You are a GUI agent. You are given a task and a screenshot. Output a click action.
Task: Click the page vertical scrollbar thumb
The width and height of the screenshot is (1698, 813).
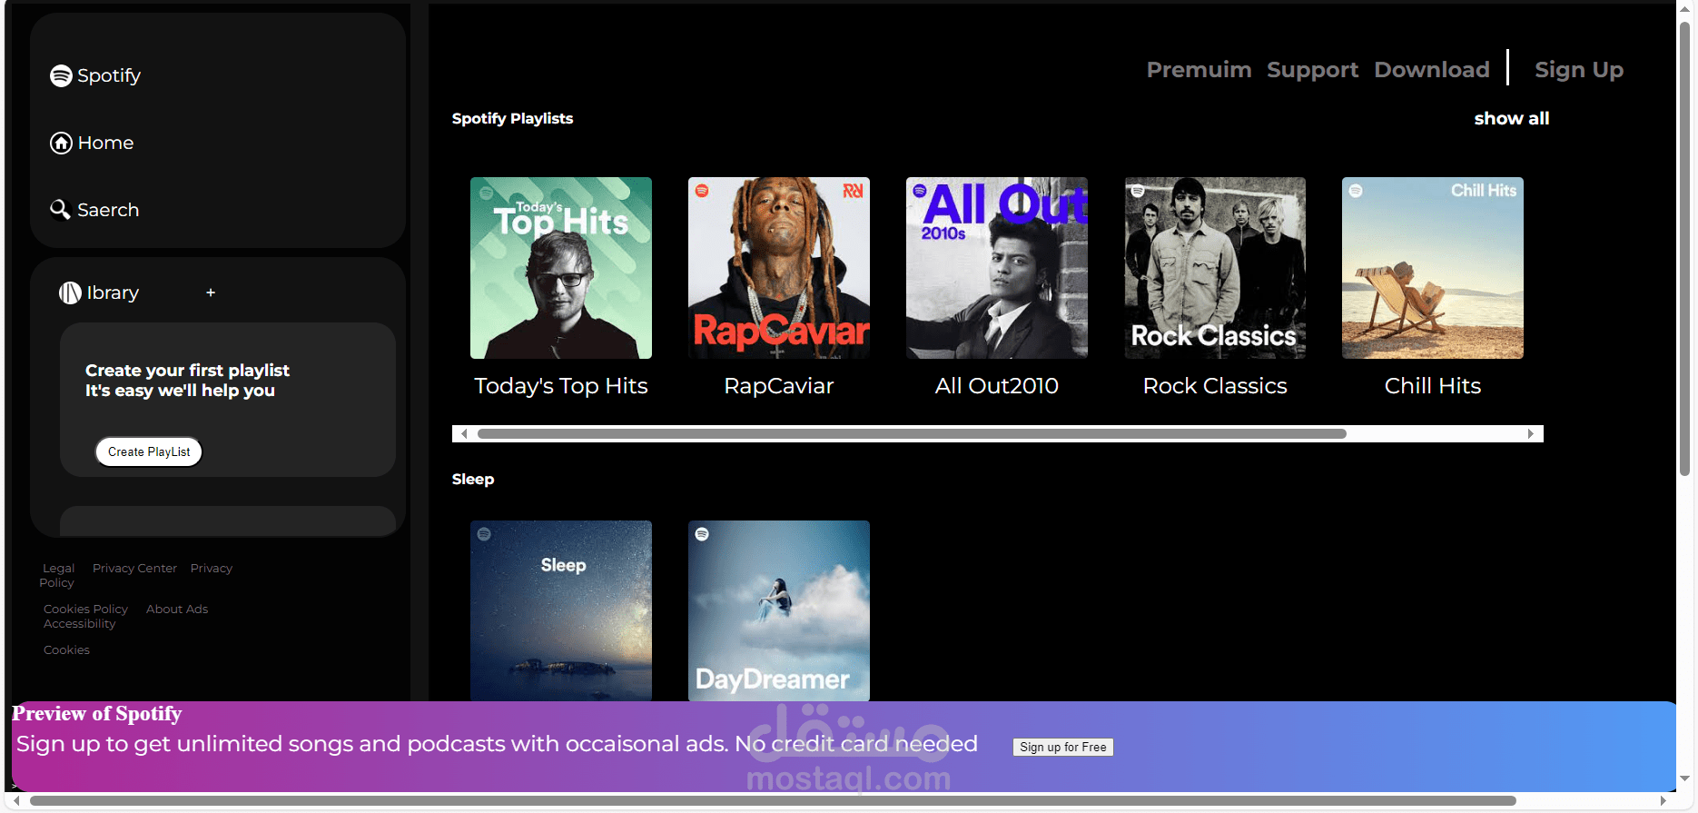(x=1684, y=248)
